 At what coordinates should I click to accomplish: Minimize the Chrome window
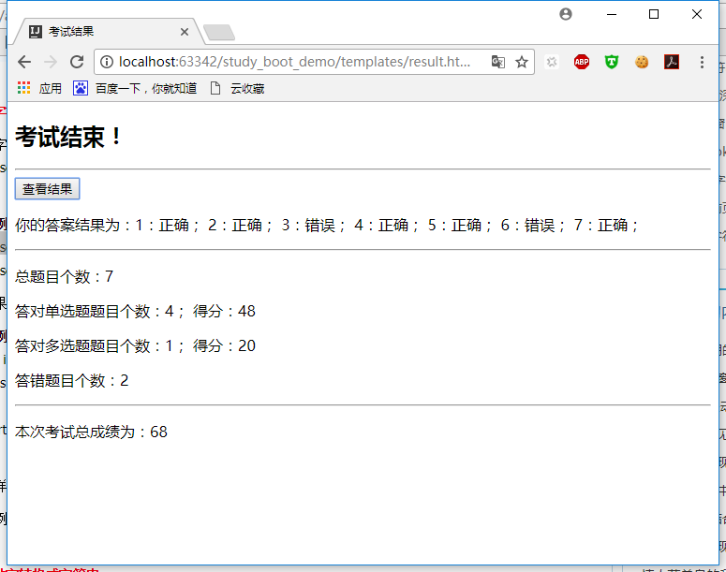[612, 14]
